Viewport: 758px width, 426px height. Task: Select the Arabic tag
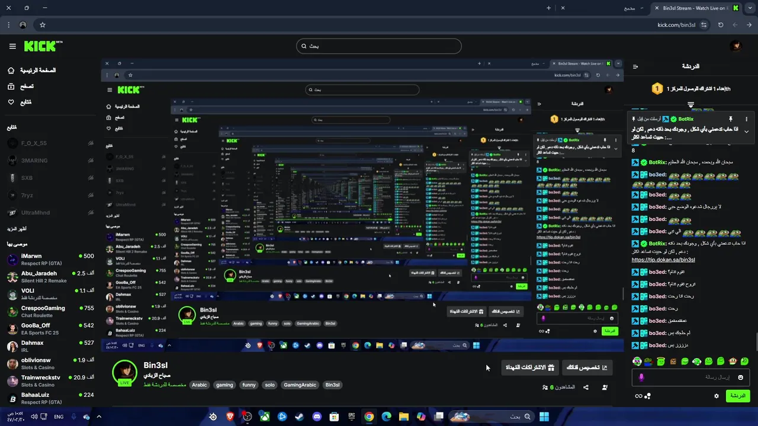(200, 385)
